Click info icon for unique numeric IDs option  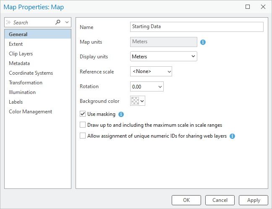232,136
